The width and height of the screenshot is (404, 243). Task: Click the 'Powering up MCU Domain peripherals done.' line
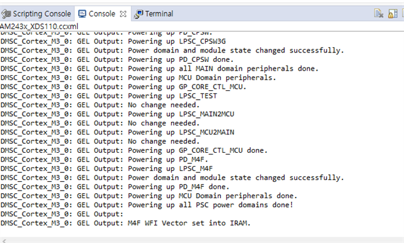click(x=149, y=196)
